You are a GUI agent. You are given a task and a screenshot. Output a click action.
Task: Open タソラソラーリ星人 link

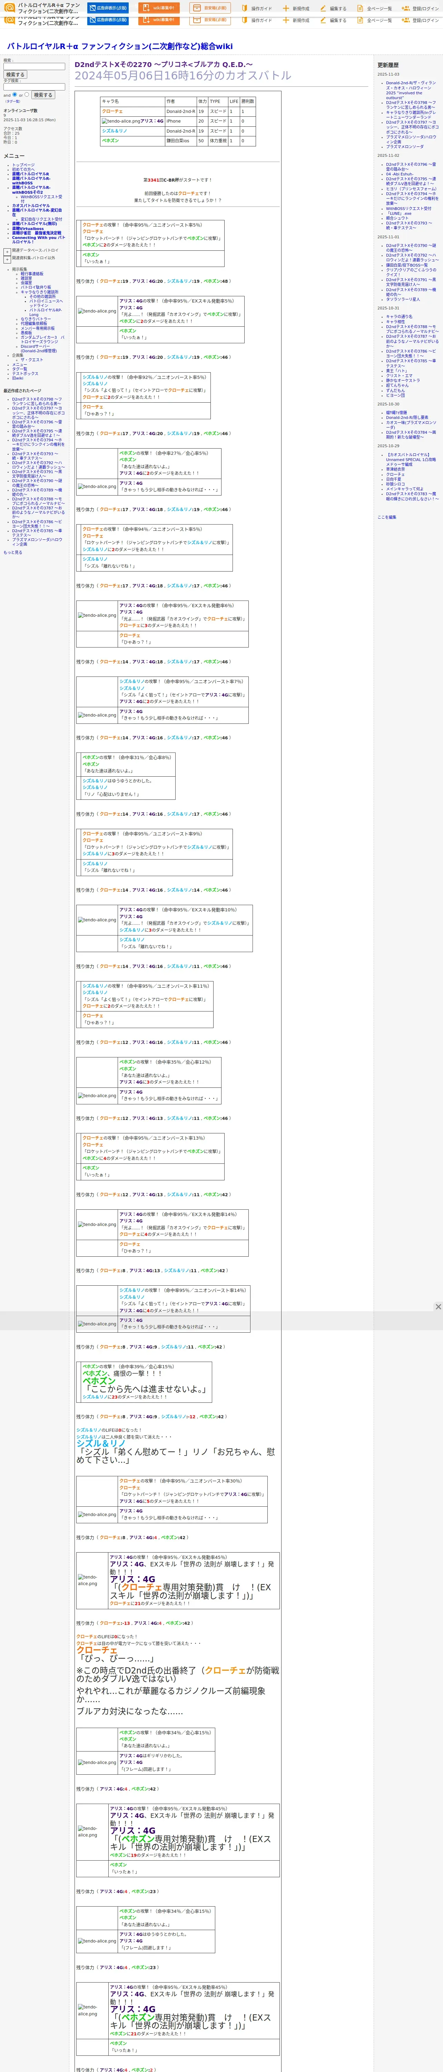coord(403,299)
